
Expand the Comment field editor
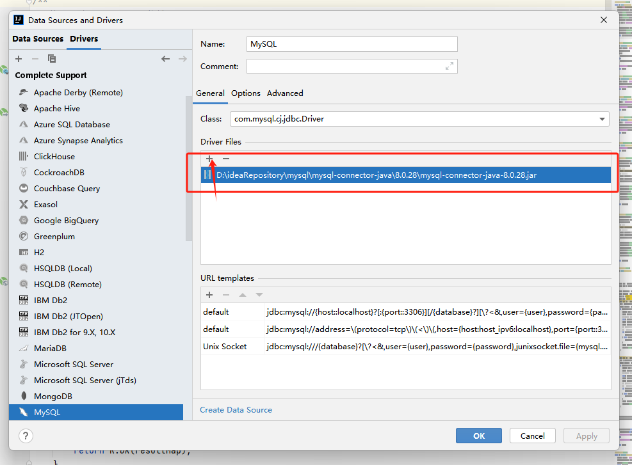[x=450, y=66]
